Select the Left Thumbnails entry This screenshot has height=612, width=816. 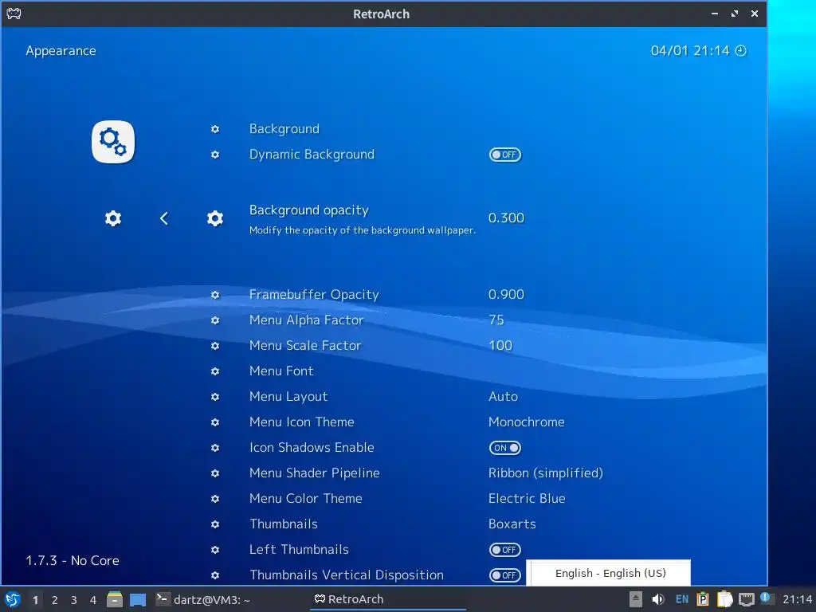coord(299,550)
